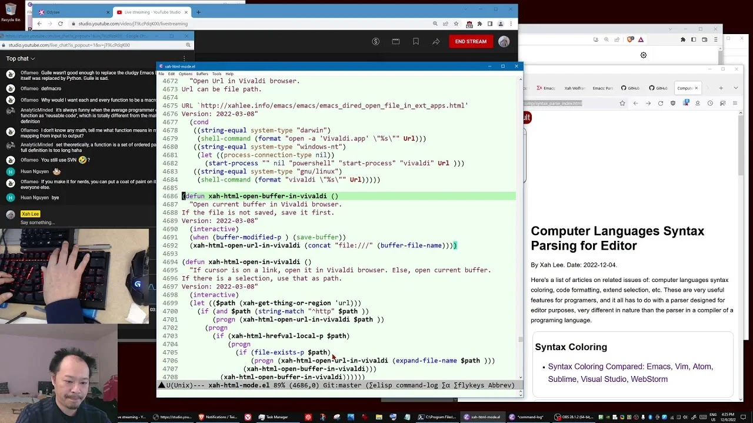Viewport: 753px width, 423px height.
Task: Click the Brave shields icon in the address bar
Action: point(631,39)
